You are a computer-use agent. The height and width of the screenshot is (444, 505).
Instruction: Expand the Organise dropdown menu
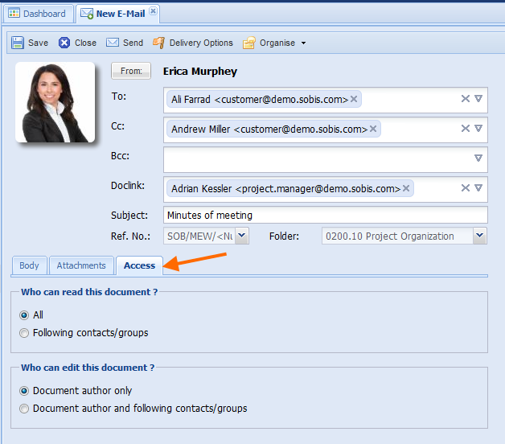point(303,43)
